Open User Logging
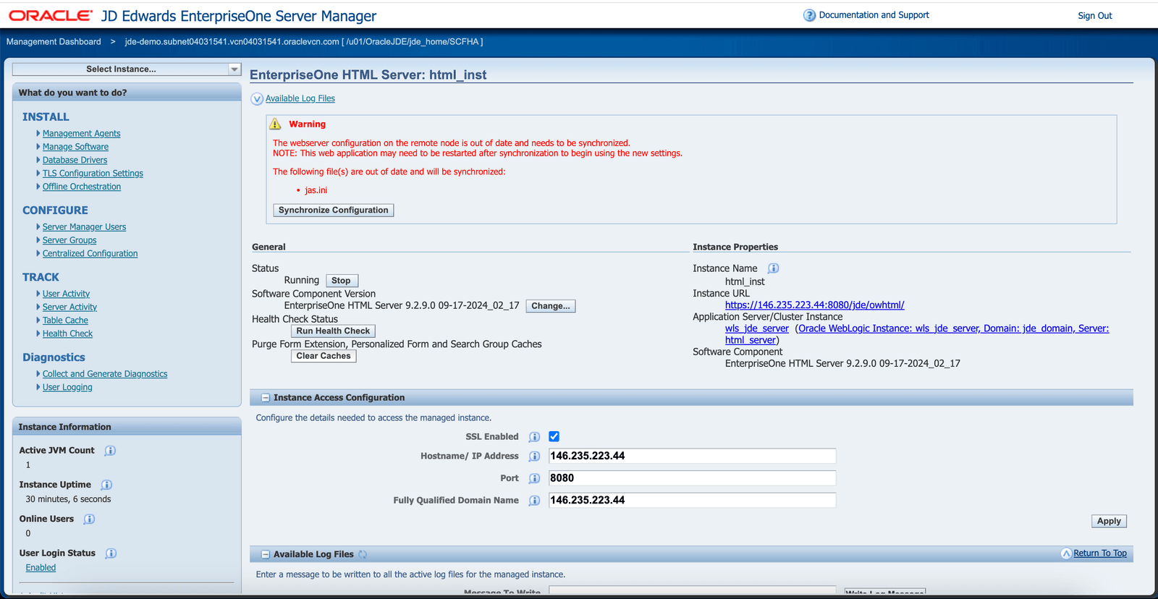The width and height of the screenshot is (1158, 599). tap(67, 387)
